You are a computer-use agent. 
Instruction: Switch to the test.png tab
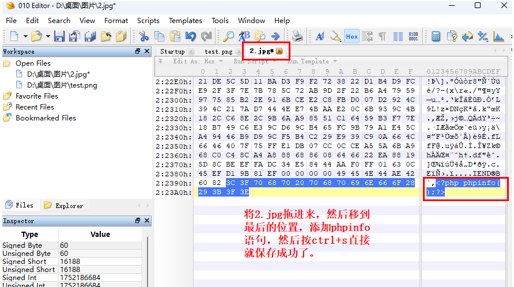pyautogui.click(x=218, y=51)
